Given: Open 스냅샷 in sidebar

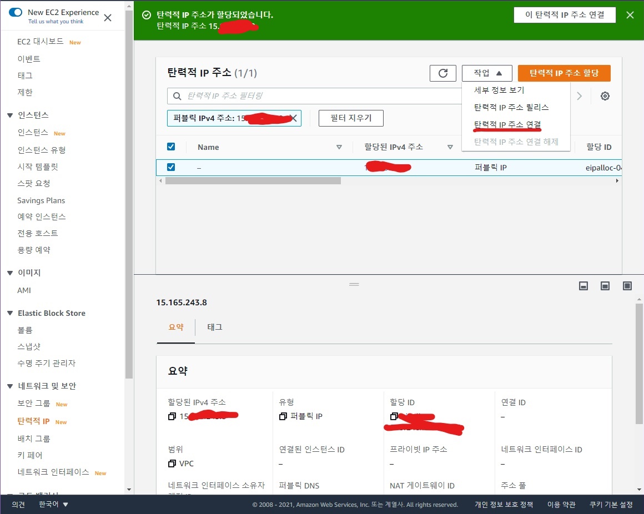Looking at the screenshot, I should coord(29,346).
